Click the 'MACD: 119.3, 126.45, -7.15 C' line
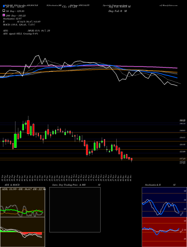The image size is (187, 247). click(x=19, y=25)
